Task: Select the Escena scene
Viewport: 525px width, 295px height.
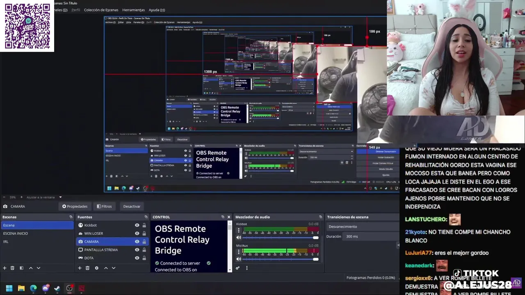Action: click(x=37, y=225)
